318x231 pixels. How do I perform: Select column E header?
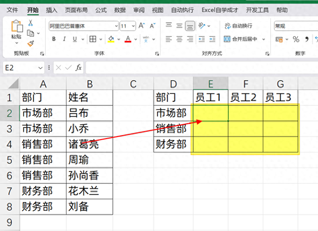tap(211, 83)
